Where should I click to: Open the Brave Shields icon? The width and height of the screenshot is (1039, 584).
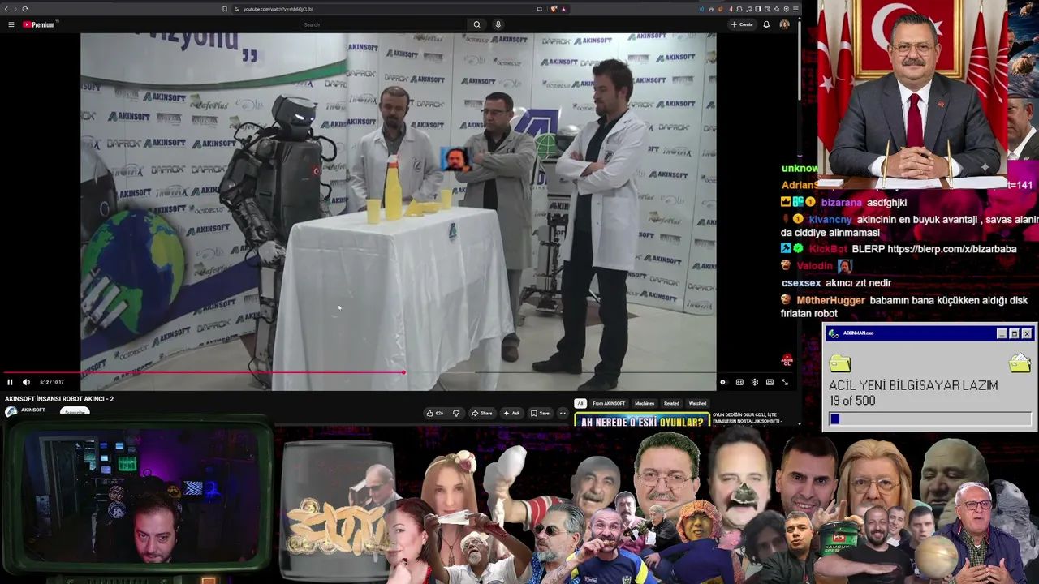(x=554, y=9)
